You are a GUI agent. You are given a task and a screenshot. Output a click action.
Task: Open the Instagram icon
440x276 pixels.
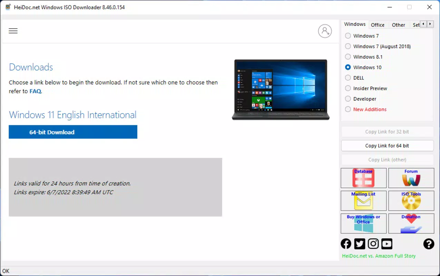click(373, 244)
